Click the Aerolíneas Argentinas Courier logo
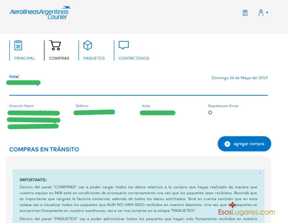Image resolution: width=288 pixels, height=223 pixels. click(x=40, y=13)
